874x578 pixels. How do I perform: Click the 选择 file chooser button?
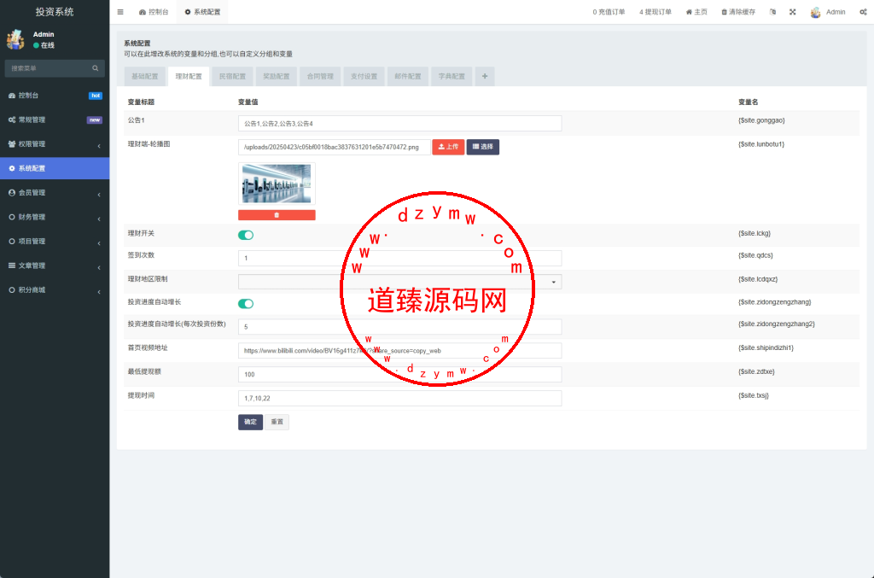483,147
